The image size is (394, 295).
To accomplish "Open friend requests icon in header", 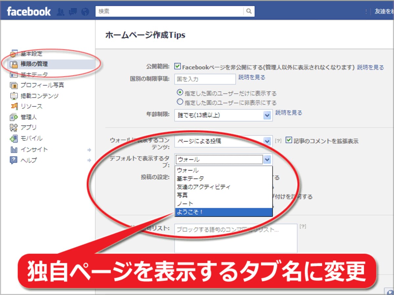I will pyautogui.click(x=60, y=12).
